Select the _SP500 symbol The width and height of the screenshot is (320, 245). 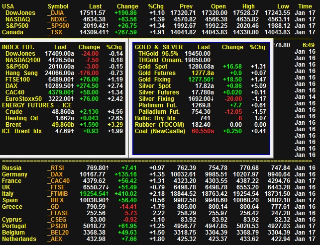coord(58,26)
